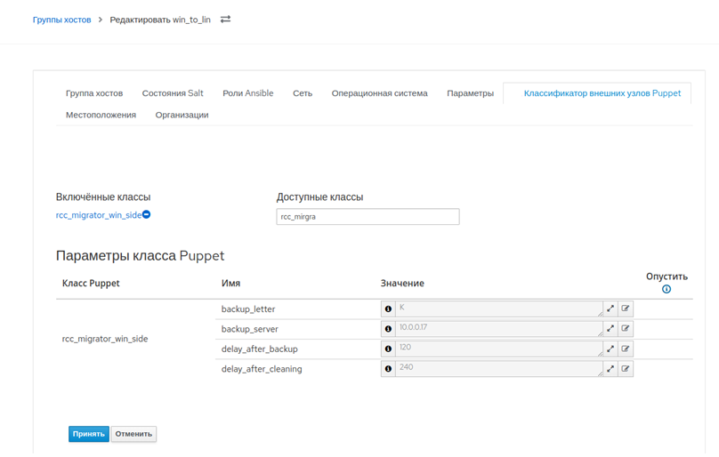Toggle override for backup_server parameter

pyautogui.click(x=626, y=329)
